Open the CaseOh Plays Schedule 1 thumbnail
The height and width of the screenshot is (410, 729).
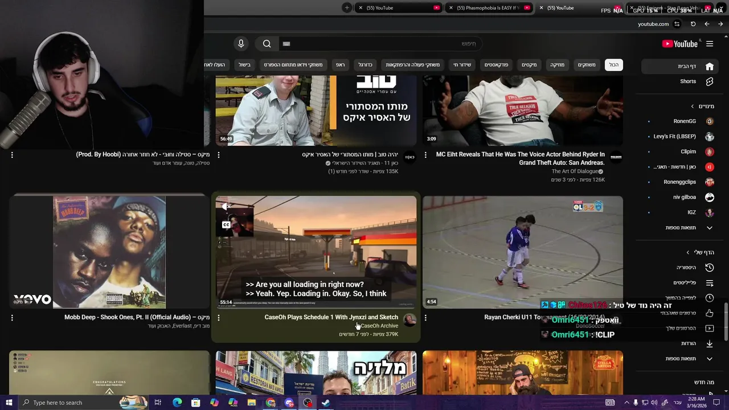coord(316,252)
